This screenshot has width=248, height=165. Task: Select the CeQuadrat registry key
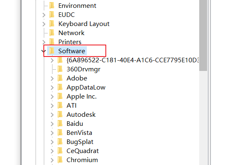point(83,151)
